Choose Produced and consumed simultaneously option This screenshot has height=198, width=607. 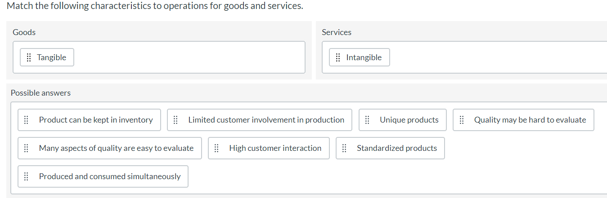[109, 176]
